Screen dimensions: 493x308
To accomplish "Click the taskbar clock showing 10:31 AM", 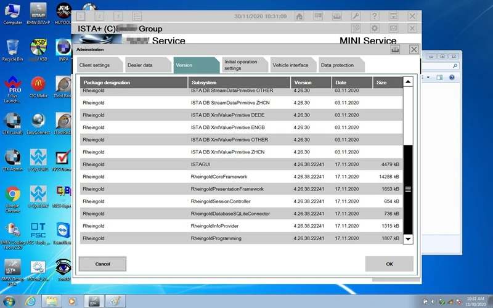I will pyautogui.click(x=475, y=301).
